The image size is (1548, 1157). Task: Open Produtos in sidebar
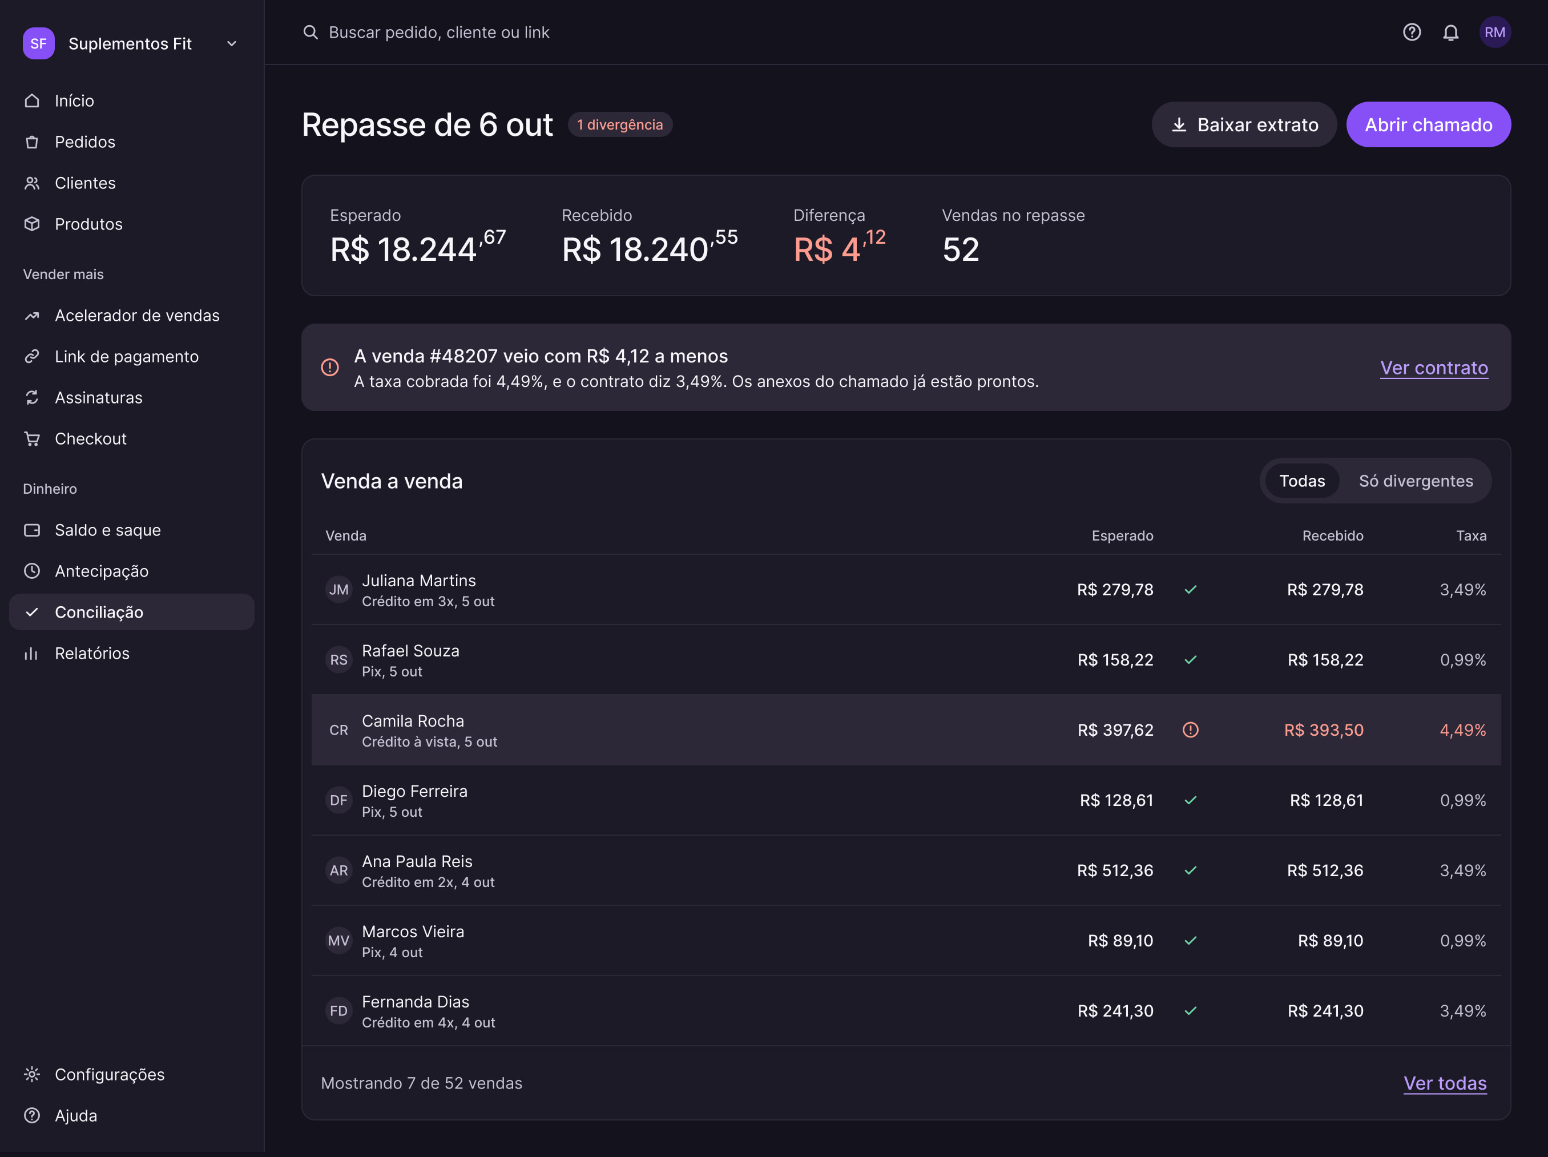pos(131,224)
